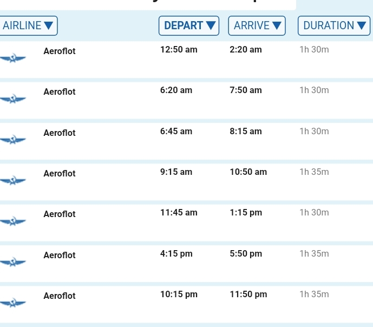Image resolution: width=373 pixels, height=327 pixels.
Task: Sort flights by Depart time
Action: pyautogui.click(x=189, y=25)
